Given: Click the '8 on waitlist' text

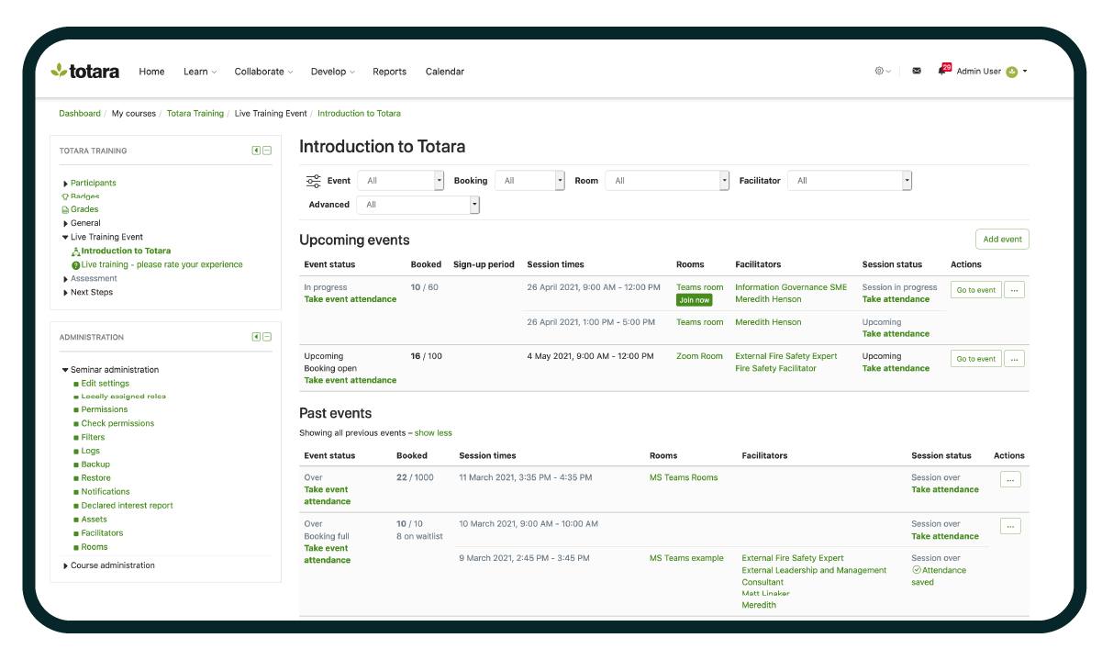Looking at the screenshot, I should (419, 536).
